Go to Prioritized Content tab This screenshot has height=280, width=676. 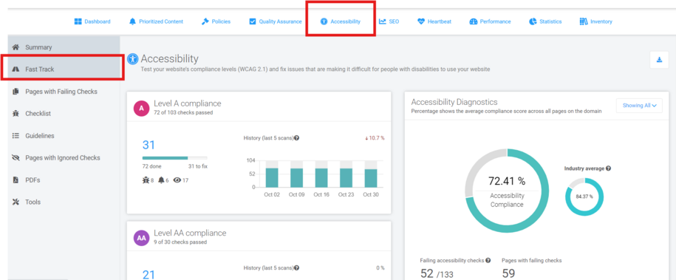click(x=156, y=21)
